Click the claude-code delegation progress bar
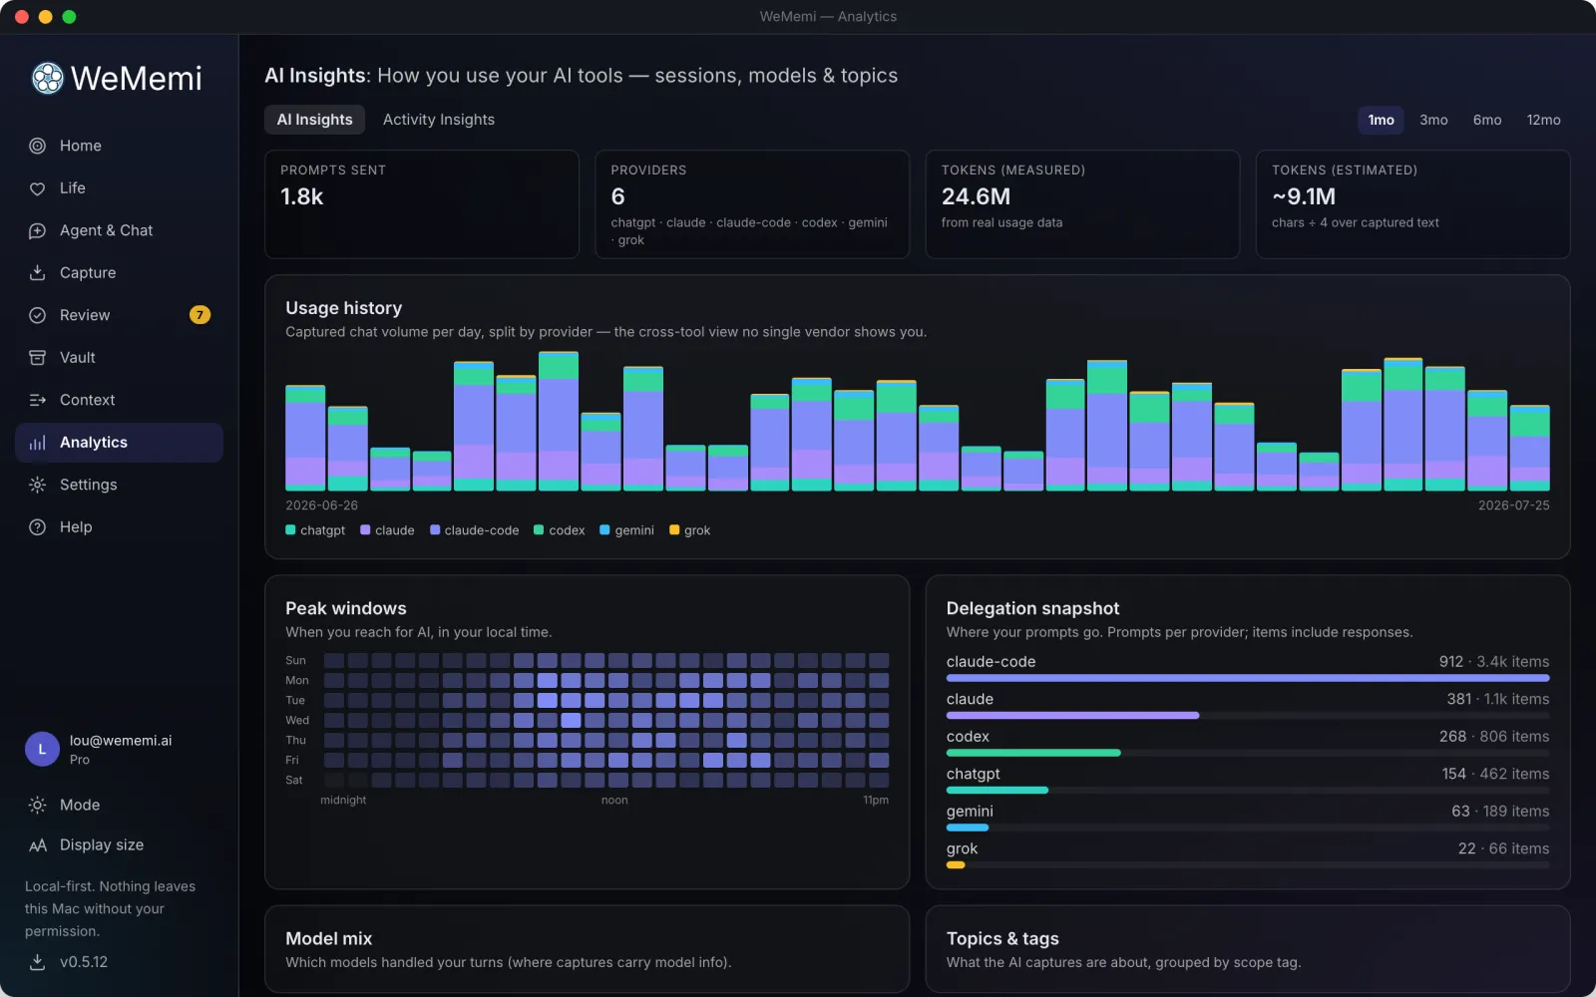This screenshot has height=997, width=1596. click(1248, 678)
